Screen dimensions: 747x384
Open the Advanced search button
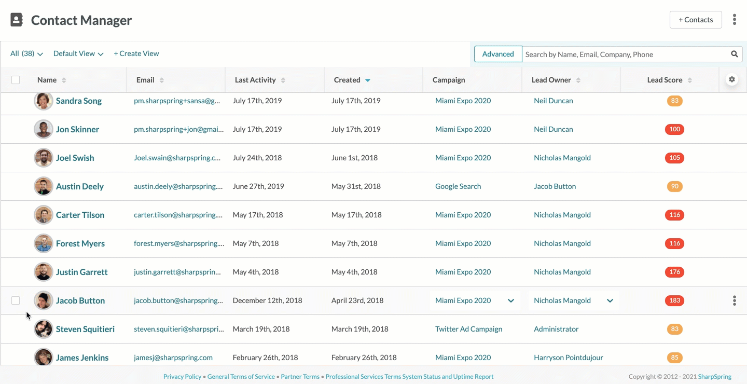pyautogui.click(x=497, y=54)
